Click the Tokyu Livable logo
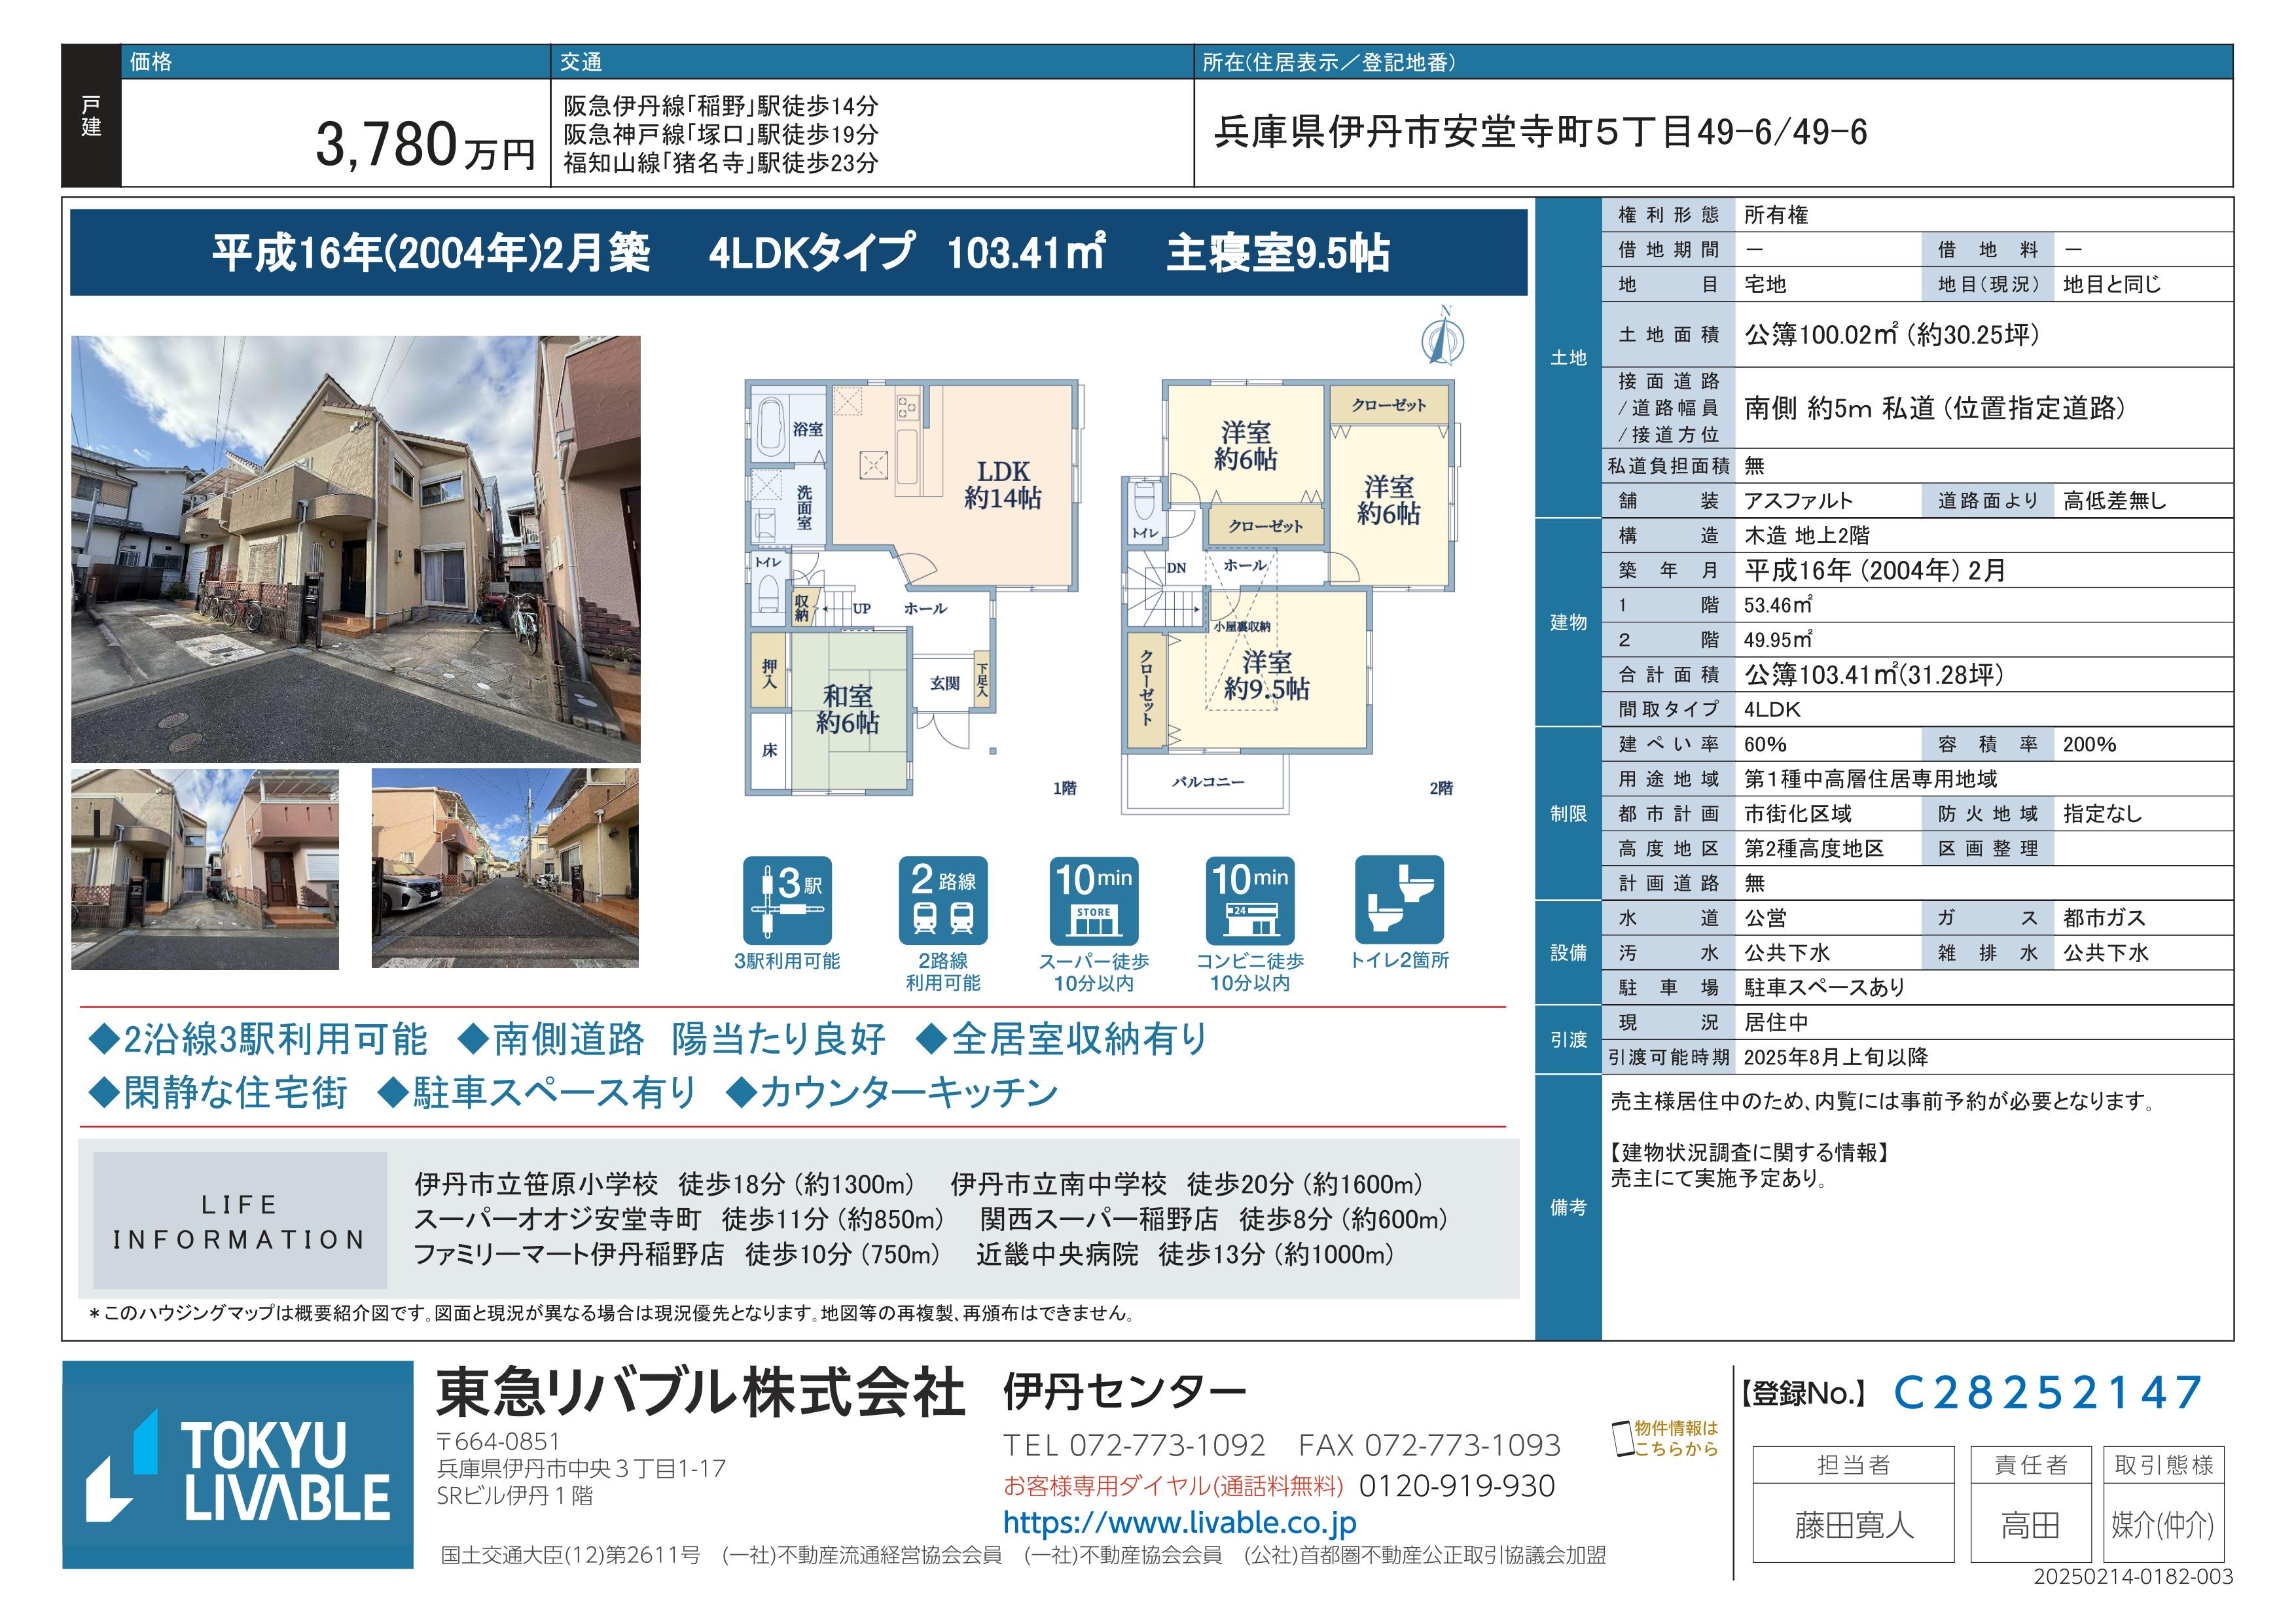 [x=238, y=1464]
